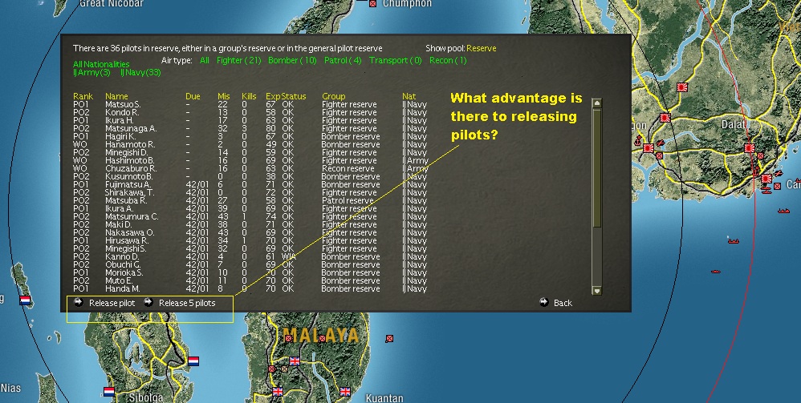Sort list by Status column header

click(x=294, y=96)
